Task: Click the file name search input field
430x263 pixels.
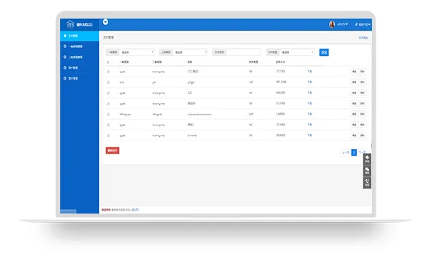Action: [243, 52]
